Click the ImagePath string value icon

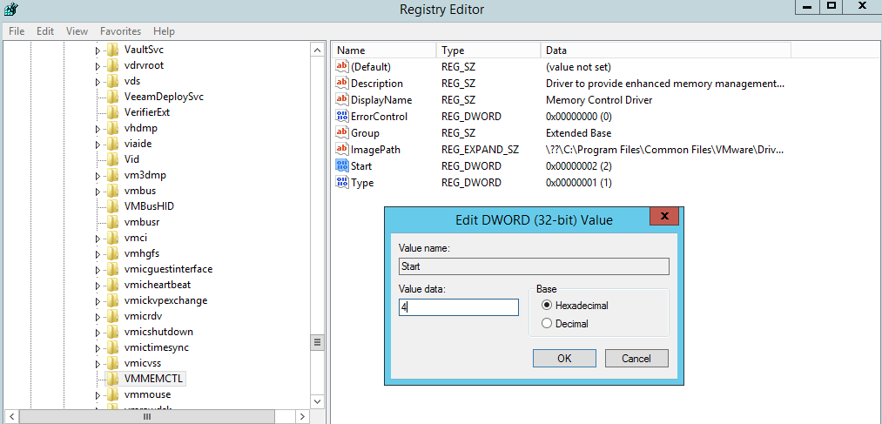[342, 150]
